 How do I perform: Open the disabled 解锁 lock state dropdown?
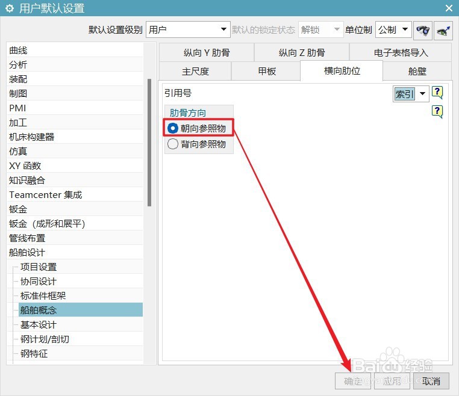click(320, 29)
